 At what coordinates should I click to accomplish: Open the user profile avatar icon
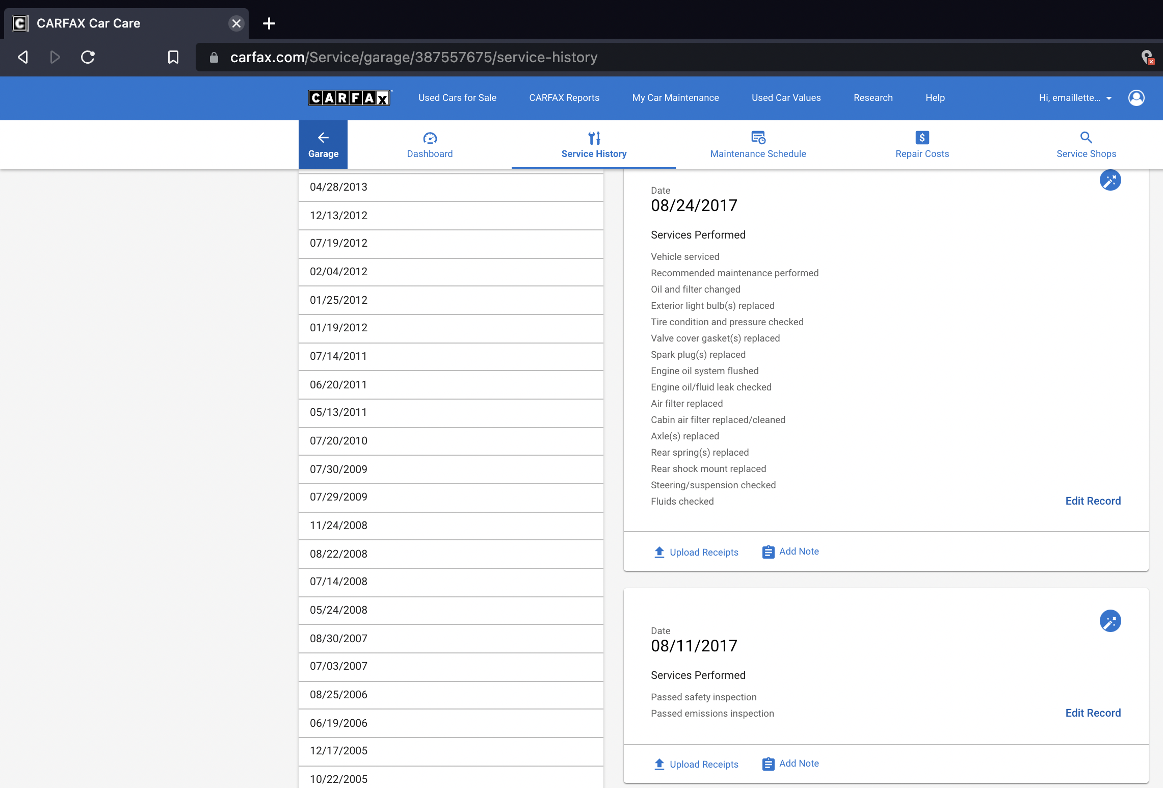tap(1136, 98)
